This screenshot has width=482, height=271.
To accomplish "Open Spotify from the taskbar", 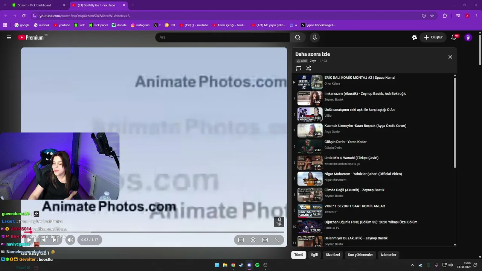I will click(x=257, y=265).
